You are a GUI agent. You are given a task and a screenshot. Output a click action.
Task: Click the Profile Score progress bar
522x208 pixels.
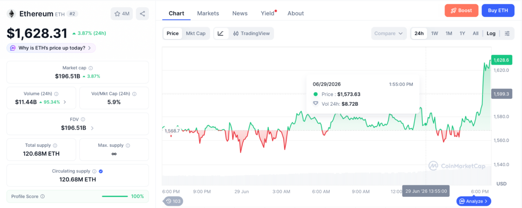(115, 196)
